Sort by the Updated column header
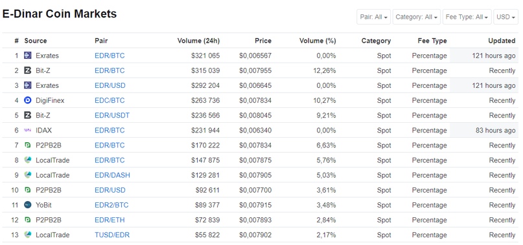 click(502, 41)
